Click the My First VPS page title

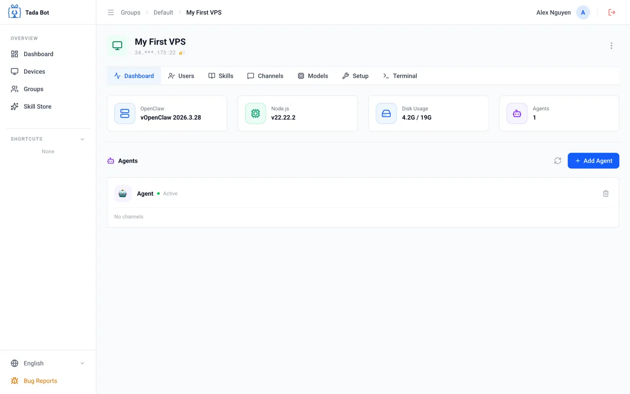point(160,42)
